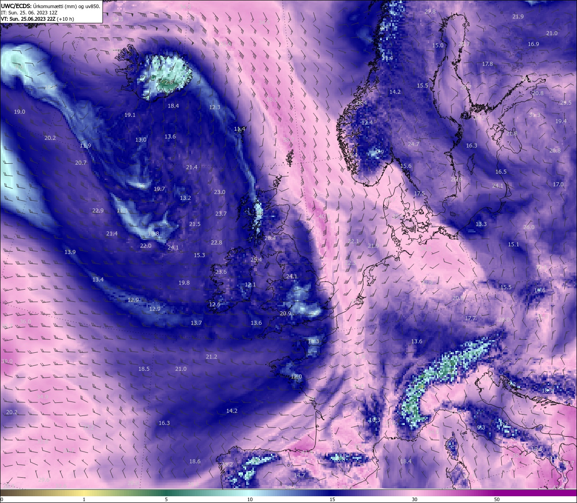Click the map value '13.7'
This screenshot has height=503, width=577.
(x=196, y=323)
